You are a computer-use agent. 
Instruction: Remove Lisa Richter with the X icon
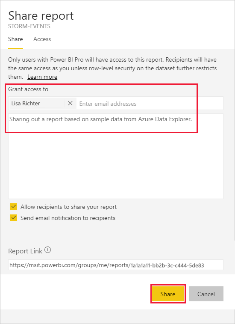(70, 103)
